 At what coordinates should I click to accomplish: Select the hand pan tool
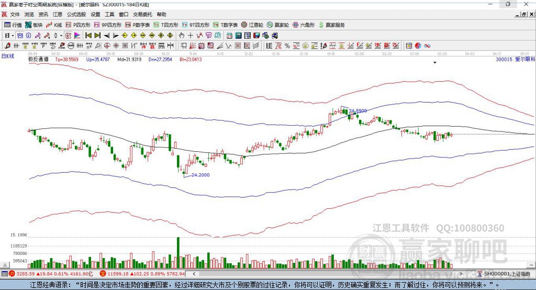182,36
